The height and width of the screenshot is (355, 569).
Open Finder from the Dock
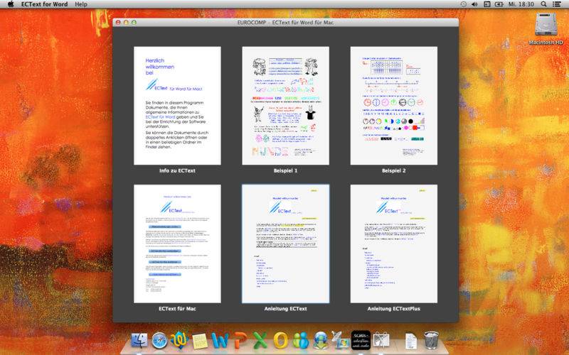pyautogui.click(x=139, y=341)
